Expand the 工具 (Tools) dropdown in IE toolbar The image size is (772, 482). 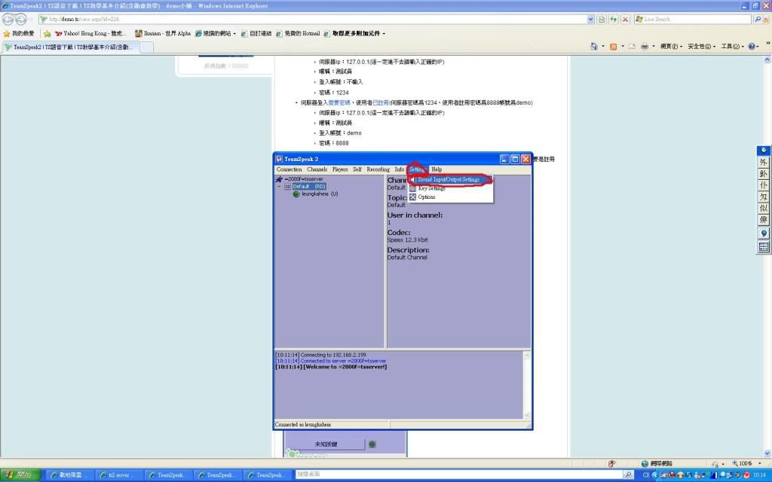[731, 47]
